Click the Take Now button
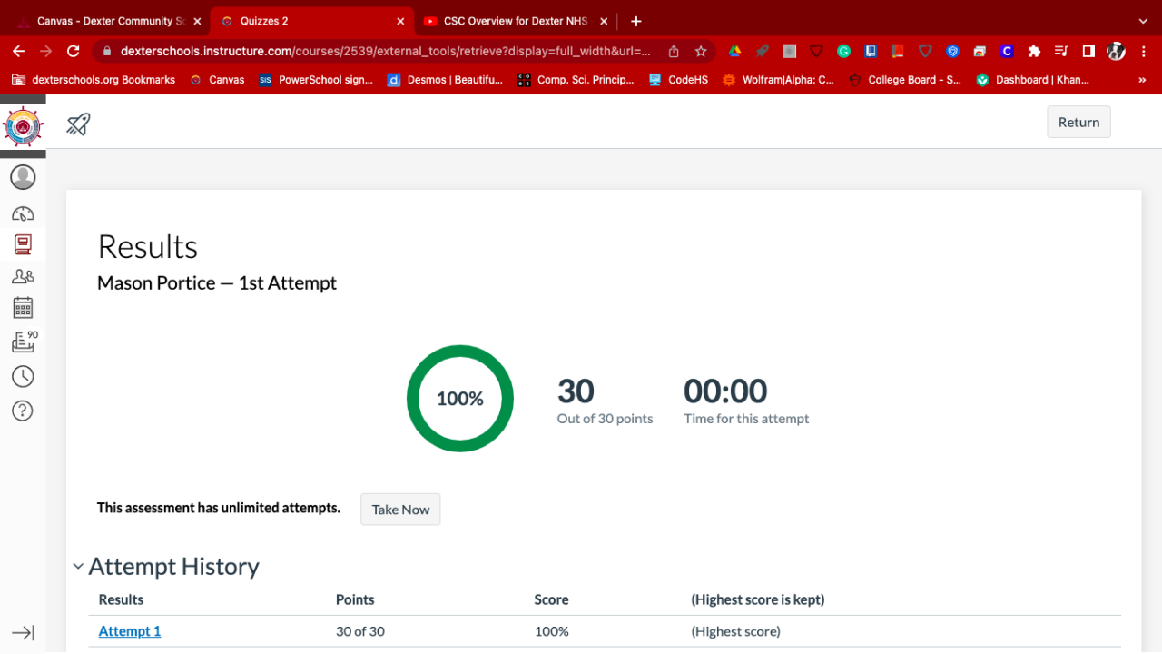The image size is (1162, 654). pos(400,510)
